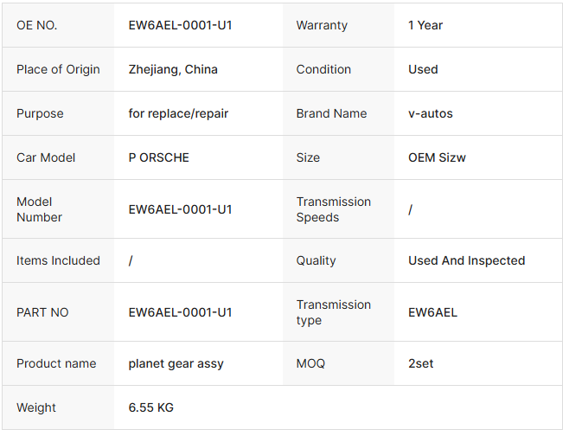The image size is (569, 436).
Task: Click the OE NO. value EW6AEL-0001-U1
Action: pyautogui.click(x=180, y=25)
